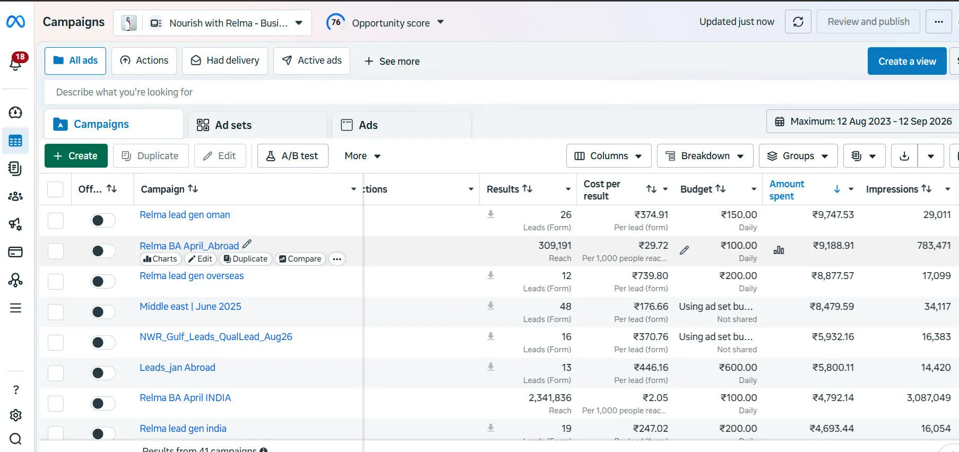Download leads for Relma lead gen oman

[491, 214]
